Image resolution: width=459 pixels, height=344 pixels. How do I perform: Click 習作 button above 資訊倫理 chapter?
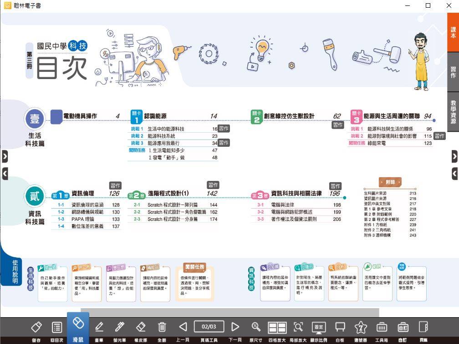(115, 185)
